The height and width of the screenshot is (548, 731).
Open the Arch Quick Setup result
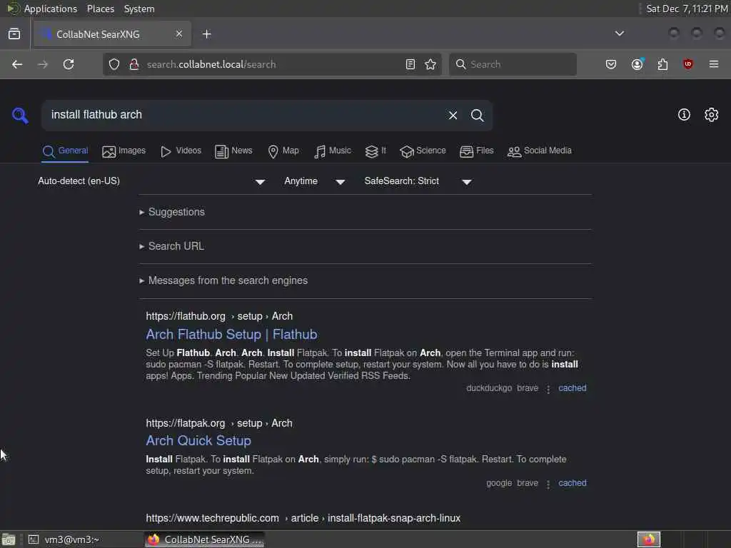coord(198,441)
